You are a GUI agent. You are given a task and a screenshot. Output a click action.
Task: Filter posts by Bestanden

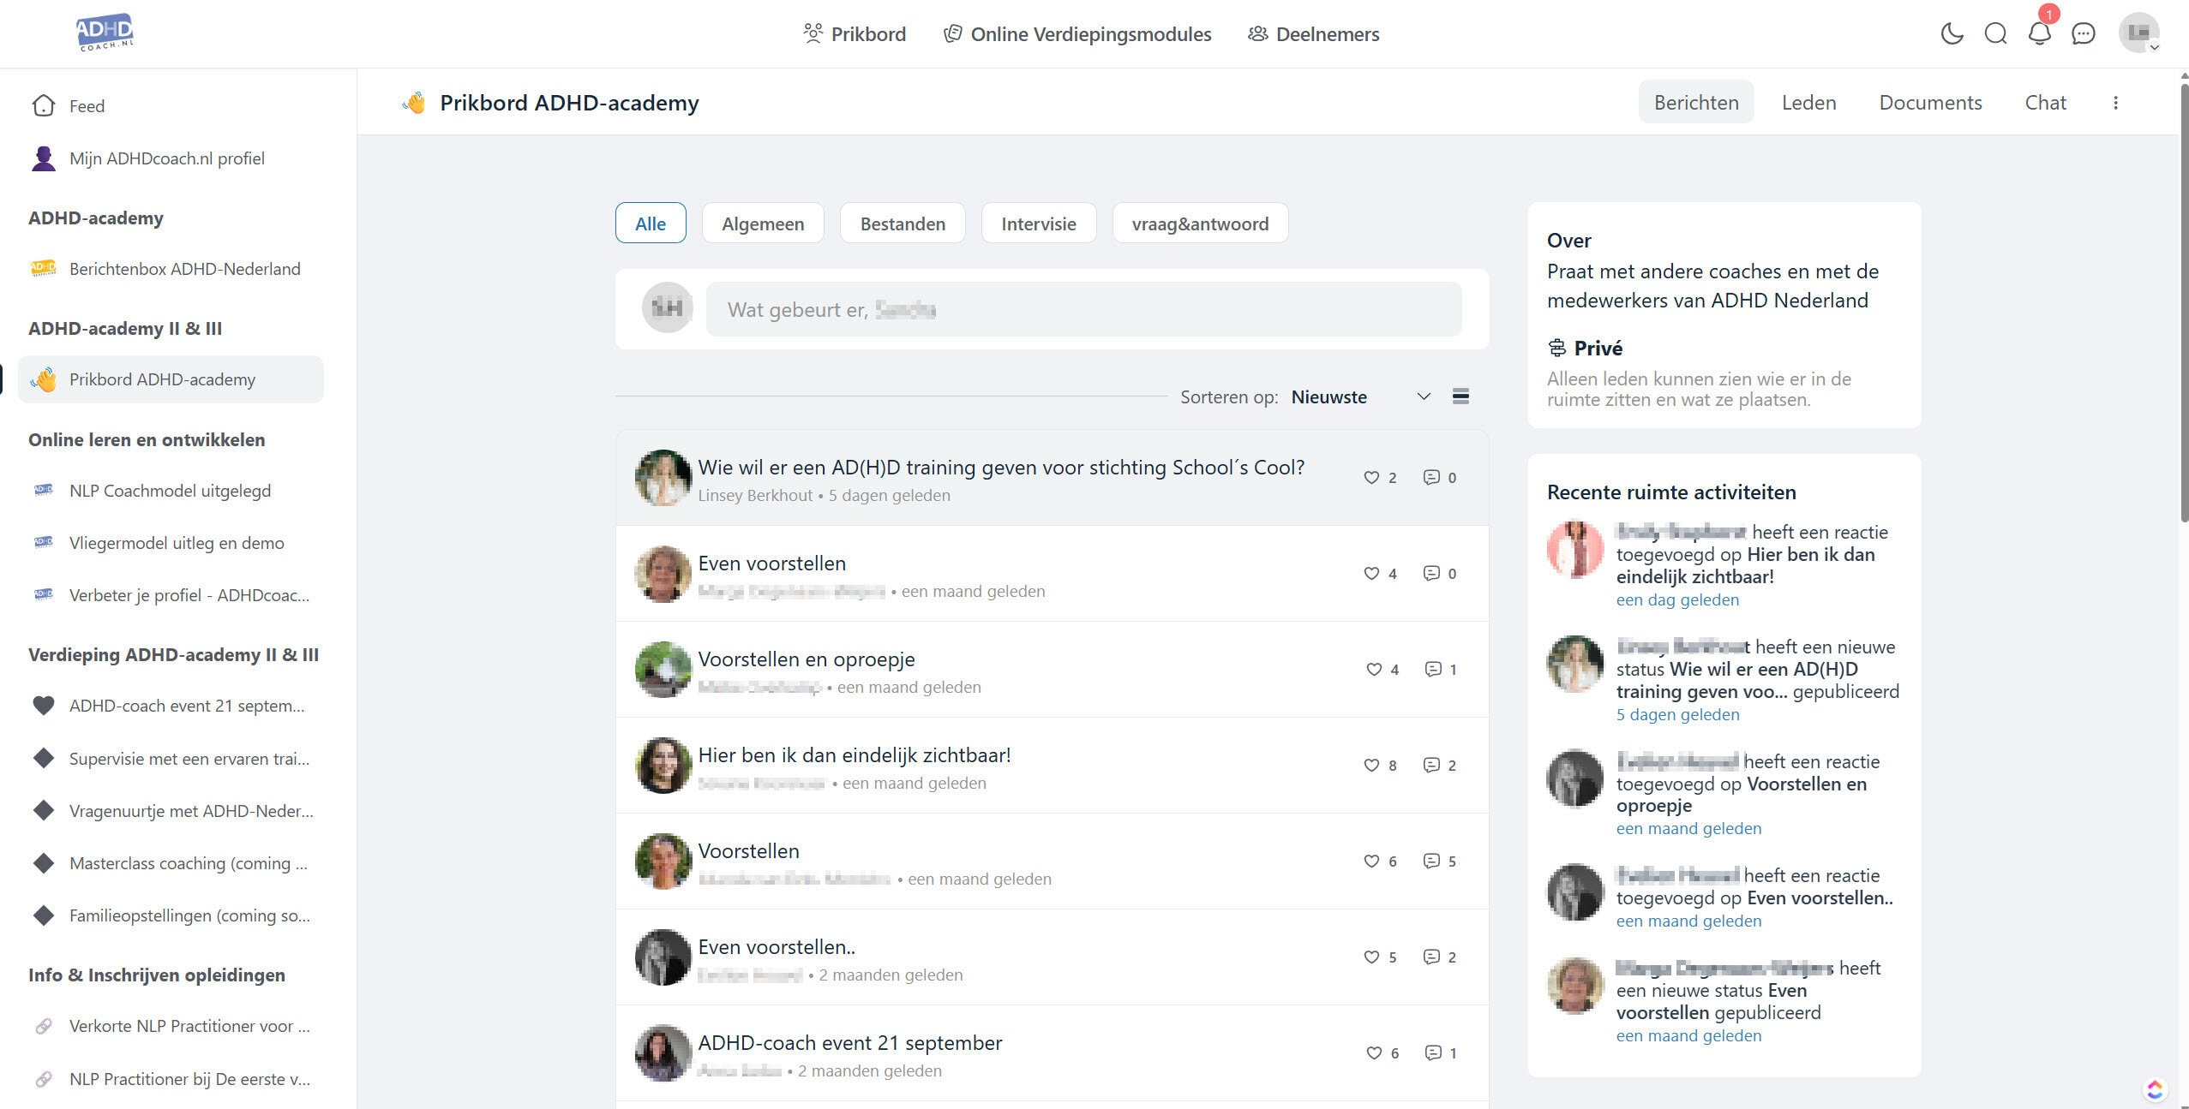(x=903, y=224)
